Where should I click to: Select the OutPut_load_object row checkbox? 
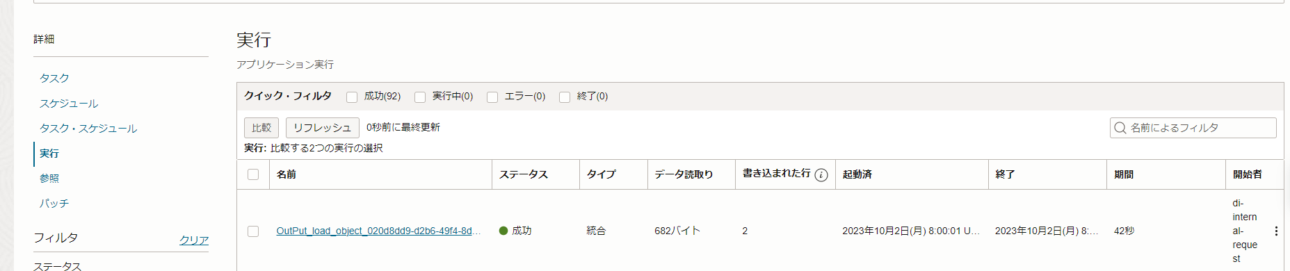[253, 231]
